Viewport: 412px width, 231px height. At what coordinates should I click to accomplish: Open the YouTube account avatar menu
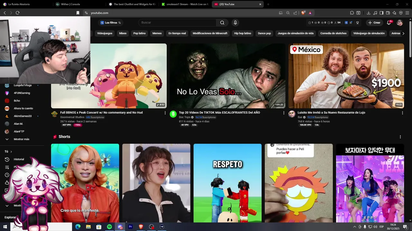click(x=400, y=22)
